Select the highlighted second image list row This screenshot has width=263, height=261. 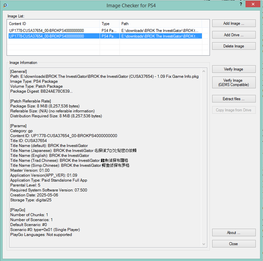click(x=105, y=36)
